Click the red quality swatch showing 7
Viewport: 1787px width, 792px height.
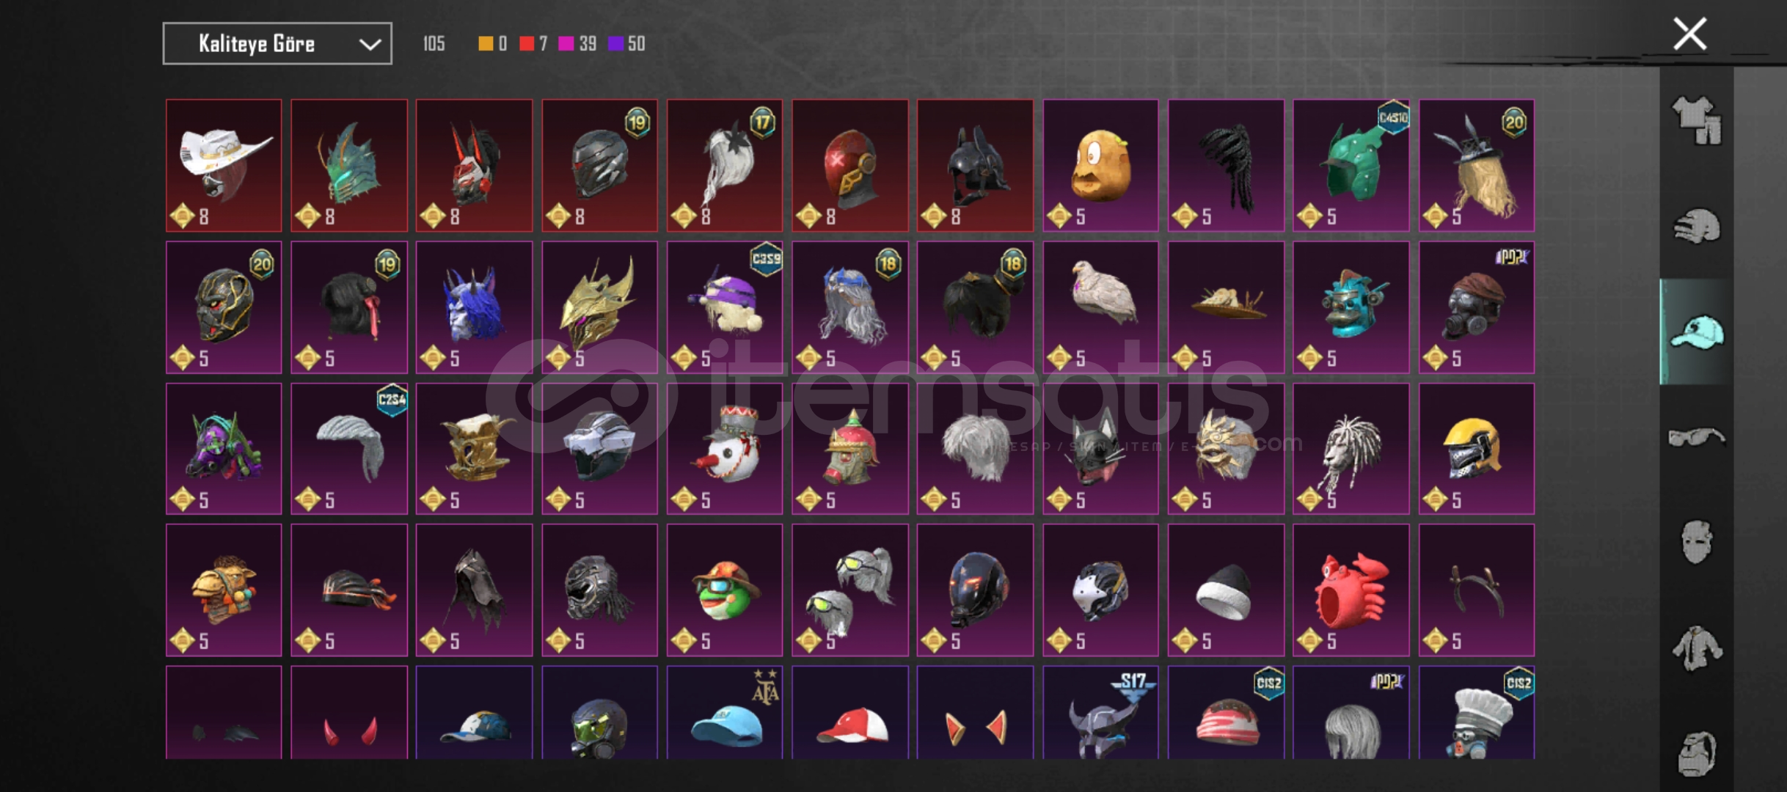[526, 44]
